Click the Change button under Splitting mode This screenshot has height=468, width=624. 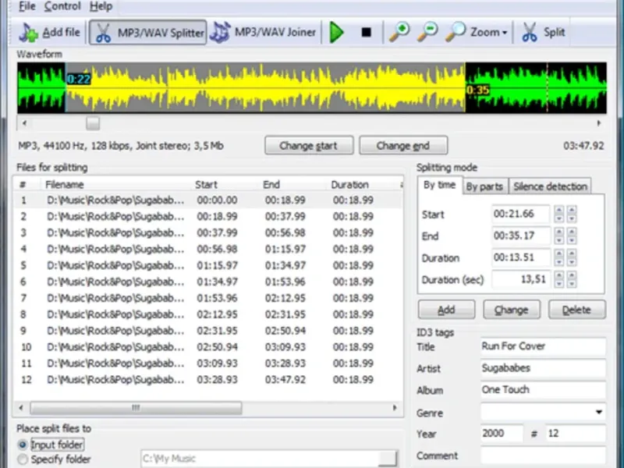pos(512,310)
